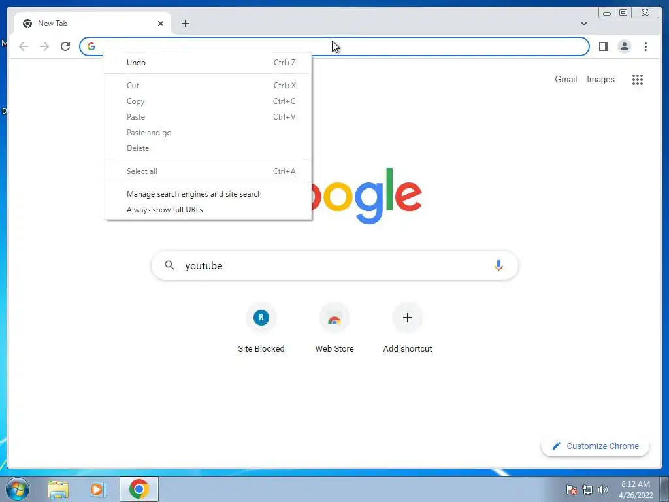Viewport: 669px width, 502px height.
Task: Open the side panel icon
Action: coord(603,46)
